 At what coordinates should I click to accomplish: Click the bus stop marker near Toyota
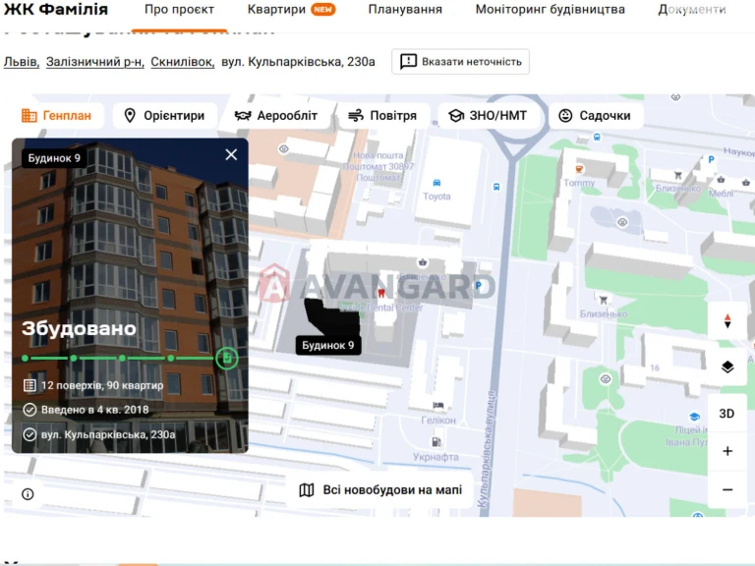click(496, 187)
